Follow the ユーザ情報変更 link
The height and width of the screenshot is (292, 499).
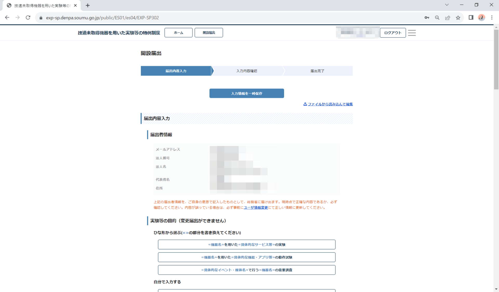click(x=255, y=208)
